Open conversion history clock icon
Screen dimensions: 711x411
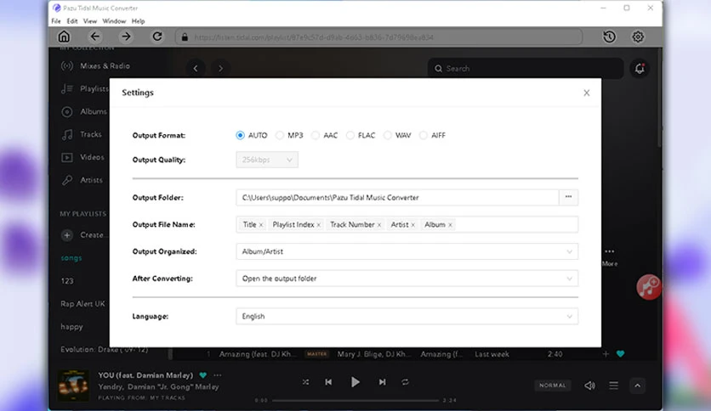point(609,37)
